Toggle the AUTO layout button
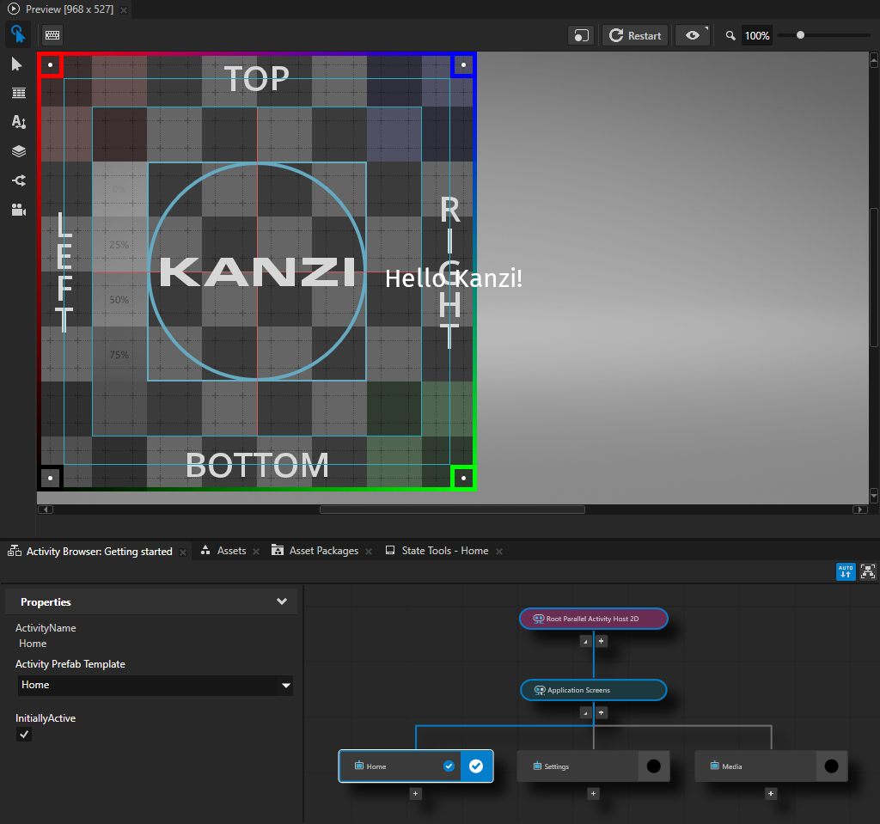This screenshot has width=880, height=824. [x=846, y=572]
